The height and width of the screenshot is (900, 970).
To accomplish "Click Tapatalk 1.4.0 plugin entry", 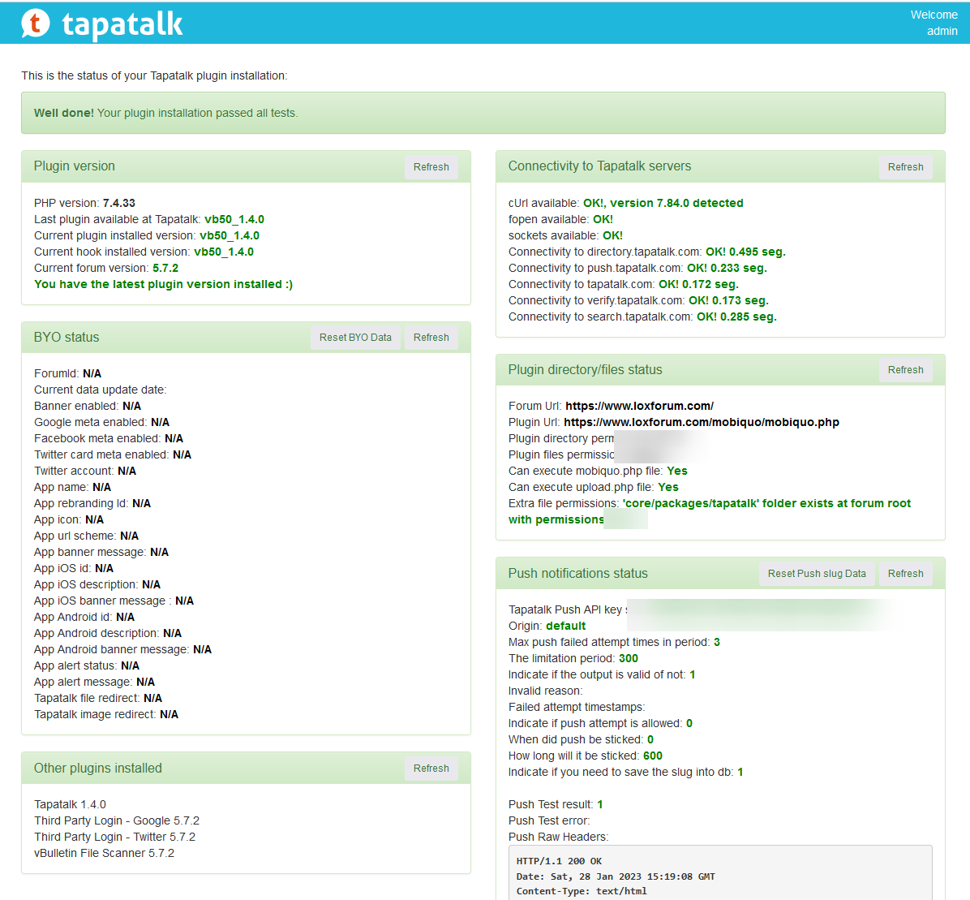I will tap(70, 805).
